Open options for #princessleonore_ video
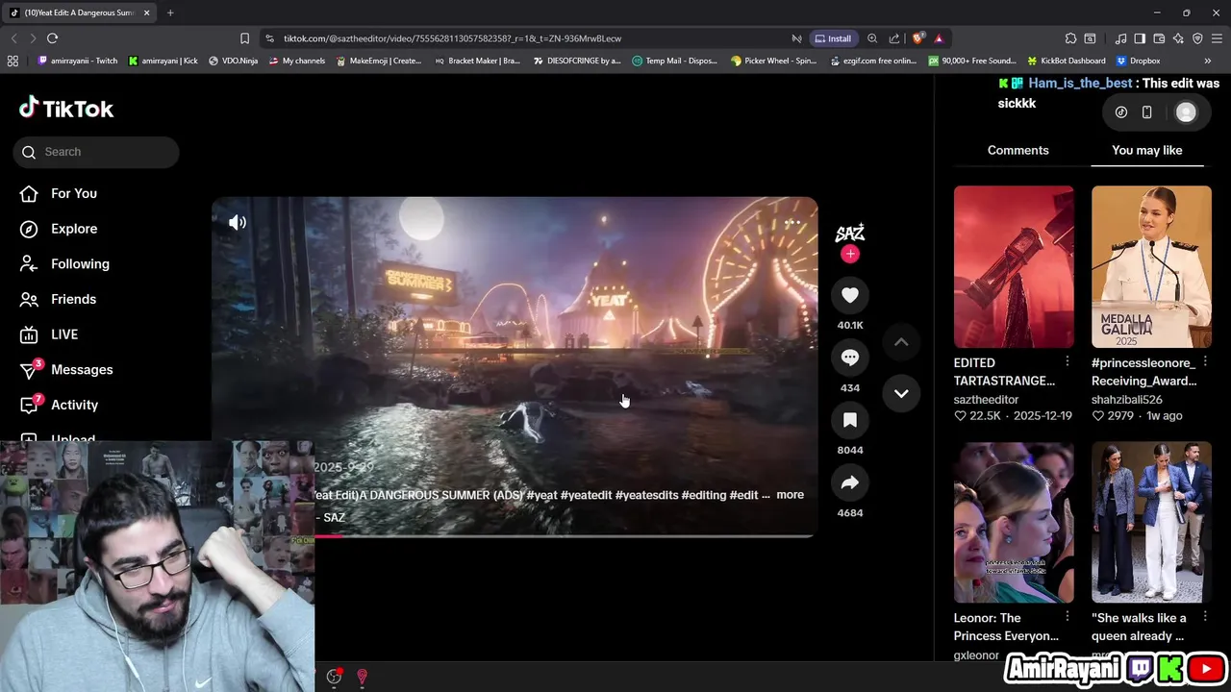Screen dimensions: 1231x692 point(1205,362)
